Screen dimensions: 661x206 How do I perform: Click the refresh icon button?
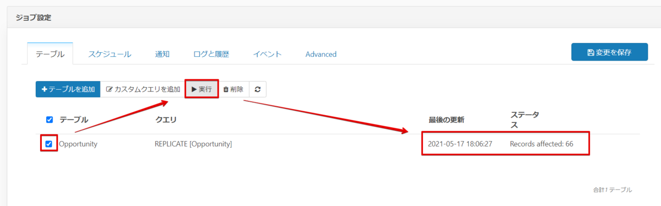click(x=257, y=89)
